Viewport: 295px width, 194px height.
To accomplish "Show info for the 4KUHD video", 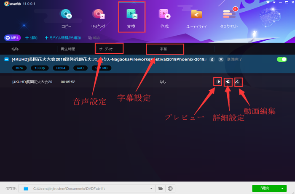I will pos(212,60).
